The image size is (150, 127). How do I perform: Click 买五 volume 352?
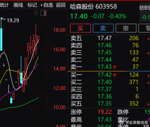point(134,103)
